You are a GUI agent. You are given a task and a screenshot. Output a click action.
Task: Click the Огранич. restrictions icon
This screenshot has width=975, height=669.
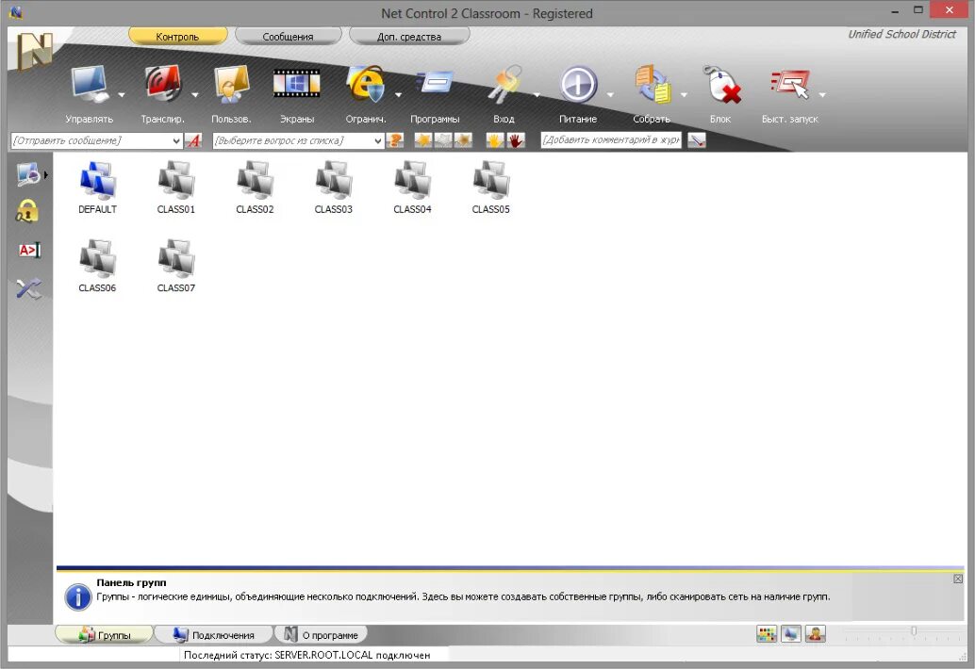366,84
